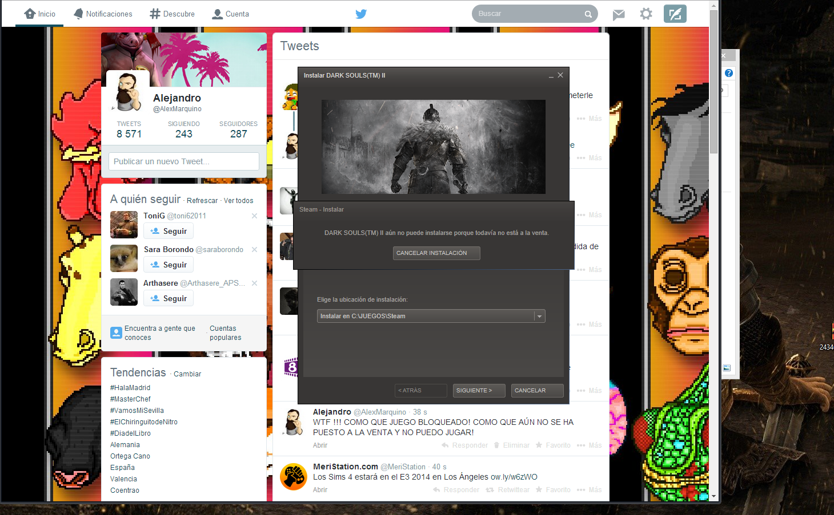Click Siguiente button in Steam installer

click(479, 391)
